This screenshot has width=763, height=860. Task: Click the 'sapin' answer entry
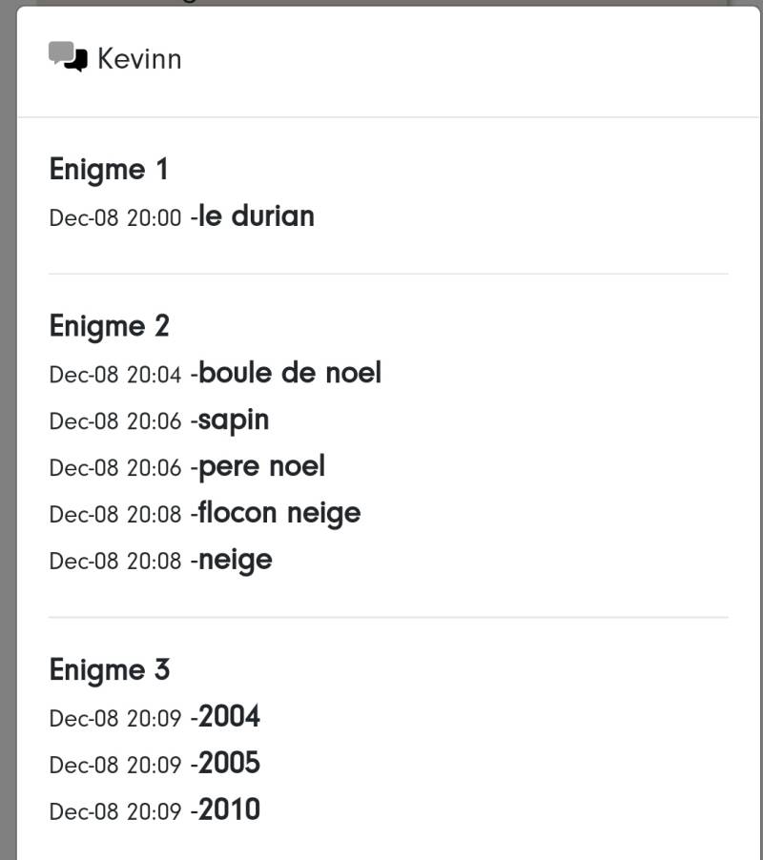234,420
